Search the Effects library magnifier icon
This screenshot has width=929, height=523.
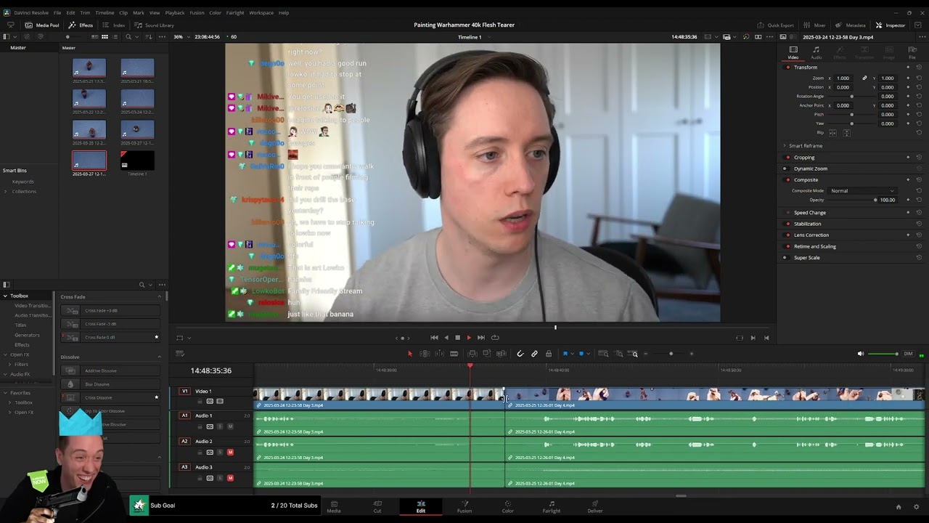[142, 285]
